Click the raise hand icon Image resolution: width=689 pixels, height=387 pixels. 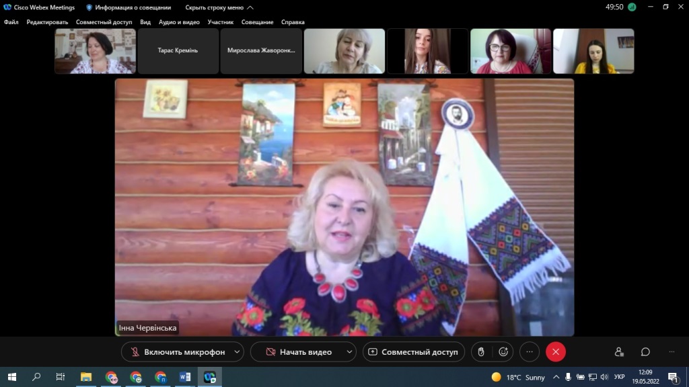tap(480, 351)
